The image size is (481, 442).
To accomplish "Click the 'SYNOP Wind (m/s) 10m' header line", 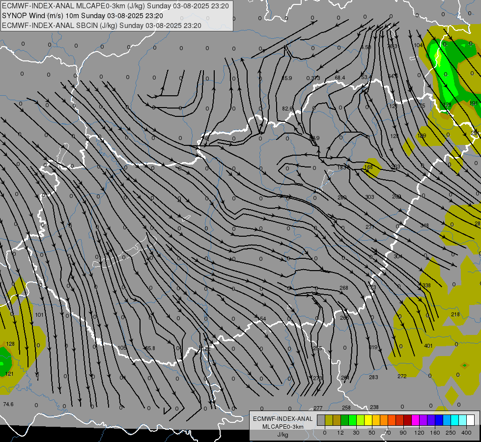I will pos(83,16).
